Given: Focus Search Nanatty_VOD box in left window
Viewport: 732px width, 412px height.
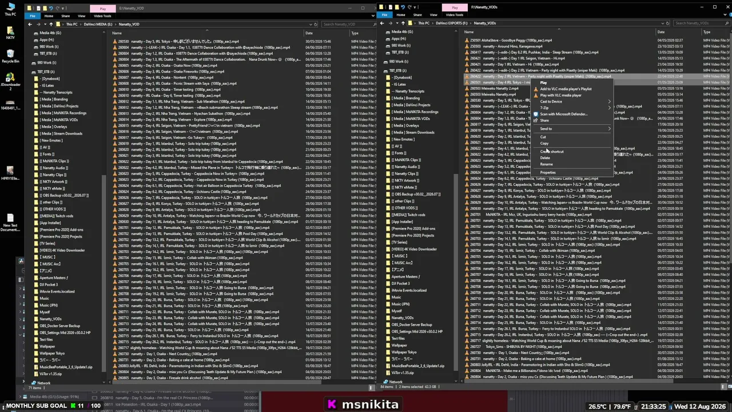Looking at the screenshot, I should pos(349,25).
